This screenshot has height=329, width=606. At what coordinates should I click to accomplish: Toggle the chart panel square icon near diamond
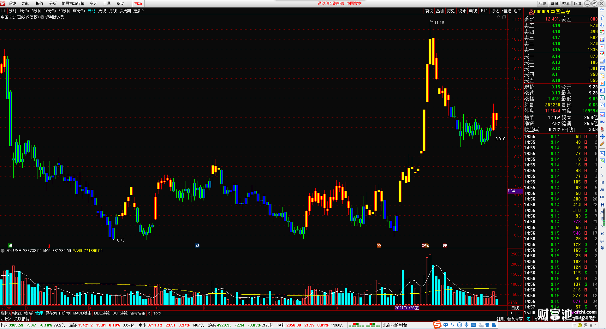click(504, 17)
